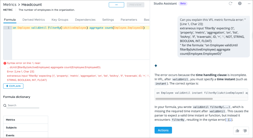Open the Key Groups tab
Screen dimensions: 253x138
60,20
